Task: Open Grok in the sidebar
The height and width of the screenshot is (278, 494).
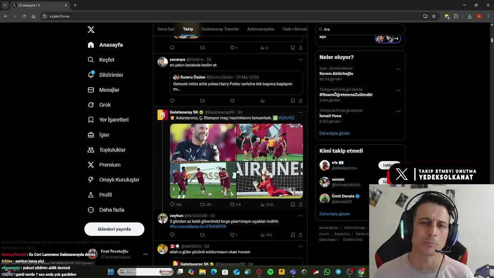Action: coord(99,105)
